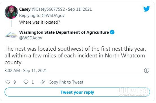Open the @Casey56677592 handle
156x103 pixels.
pos(48,9)
